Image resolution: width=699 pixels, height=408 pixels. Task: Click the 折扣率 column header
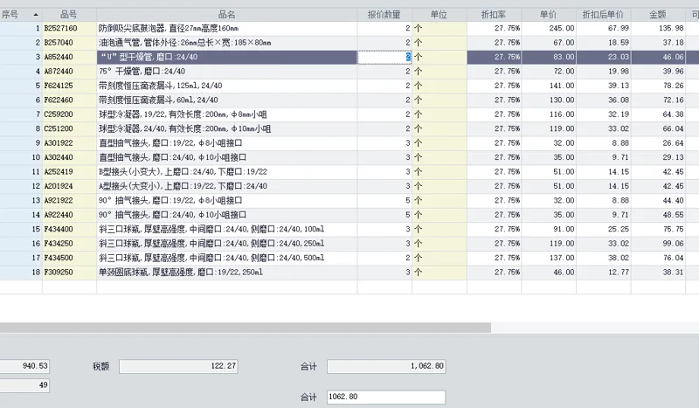click(x=494, y=15)
